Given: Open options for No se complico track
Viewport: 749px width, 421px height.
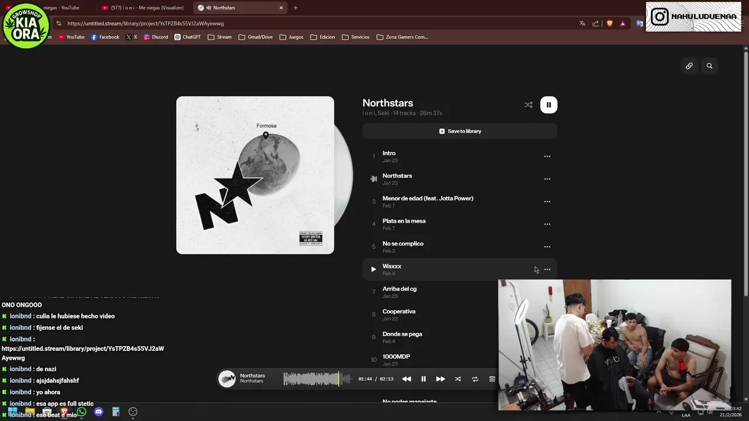Looking at the screenshot, I should click(x=547, y=247).
